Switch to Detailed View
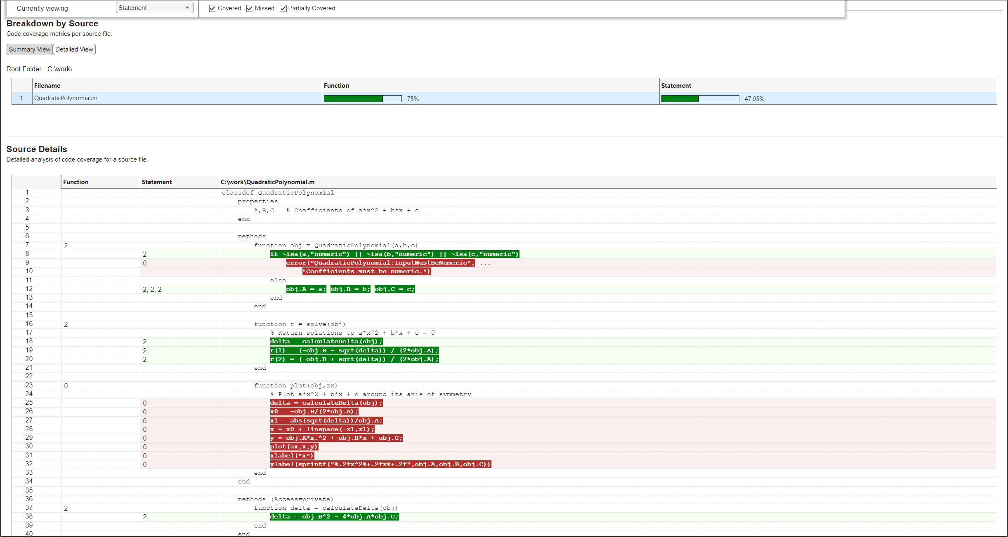Screen dimensions: 1008x537 click(x=74, y=49)
